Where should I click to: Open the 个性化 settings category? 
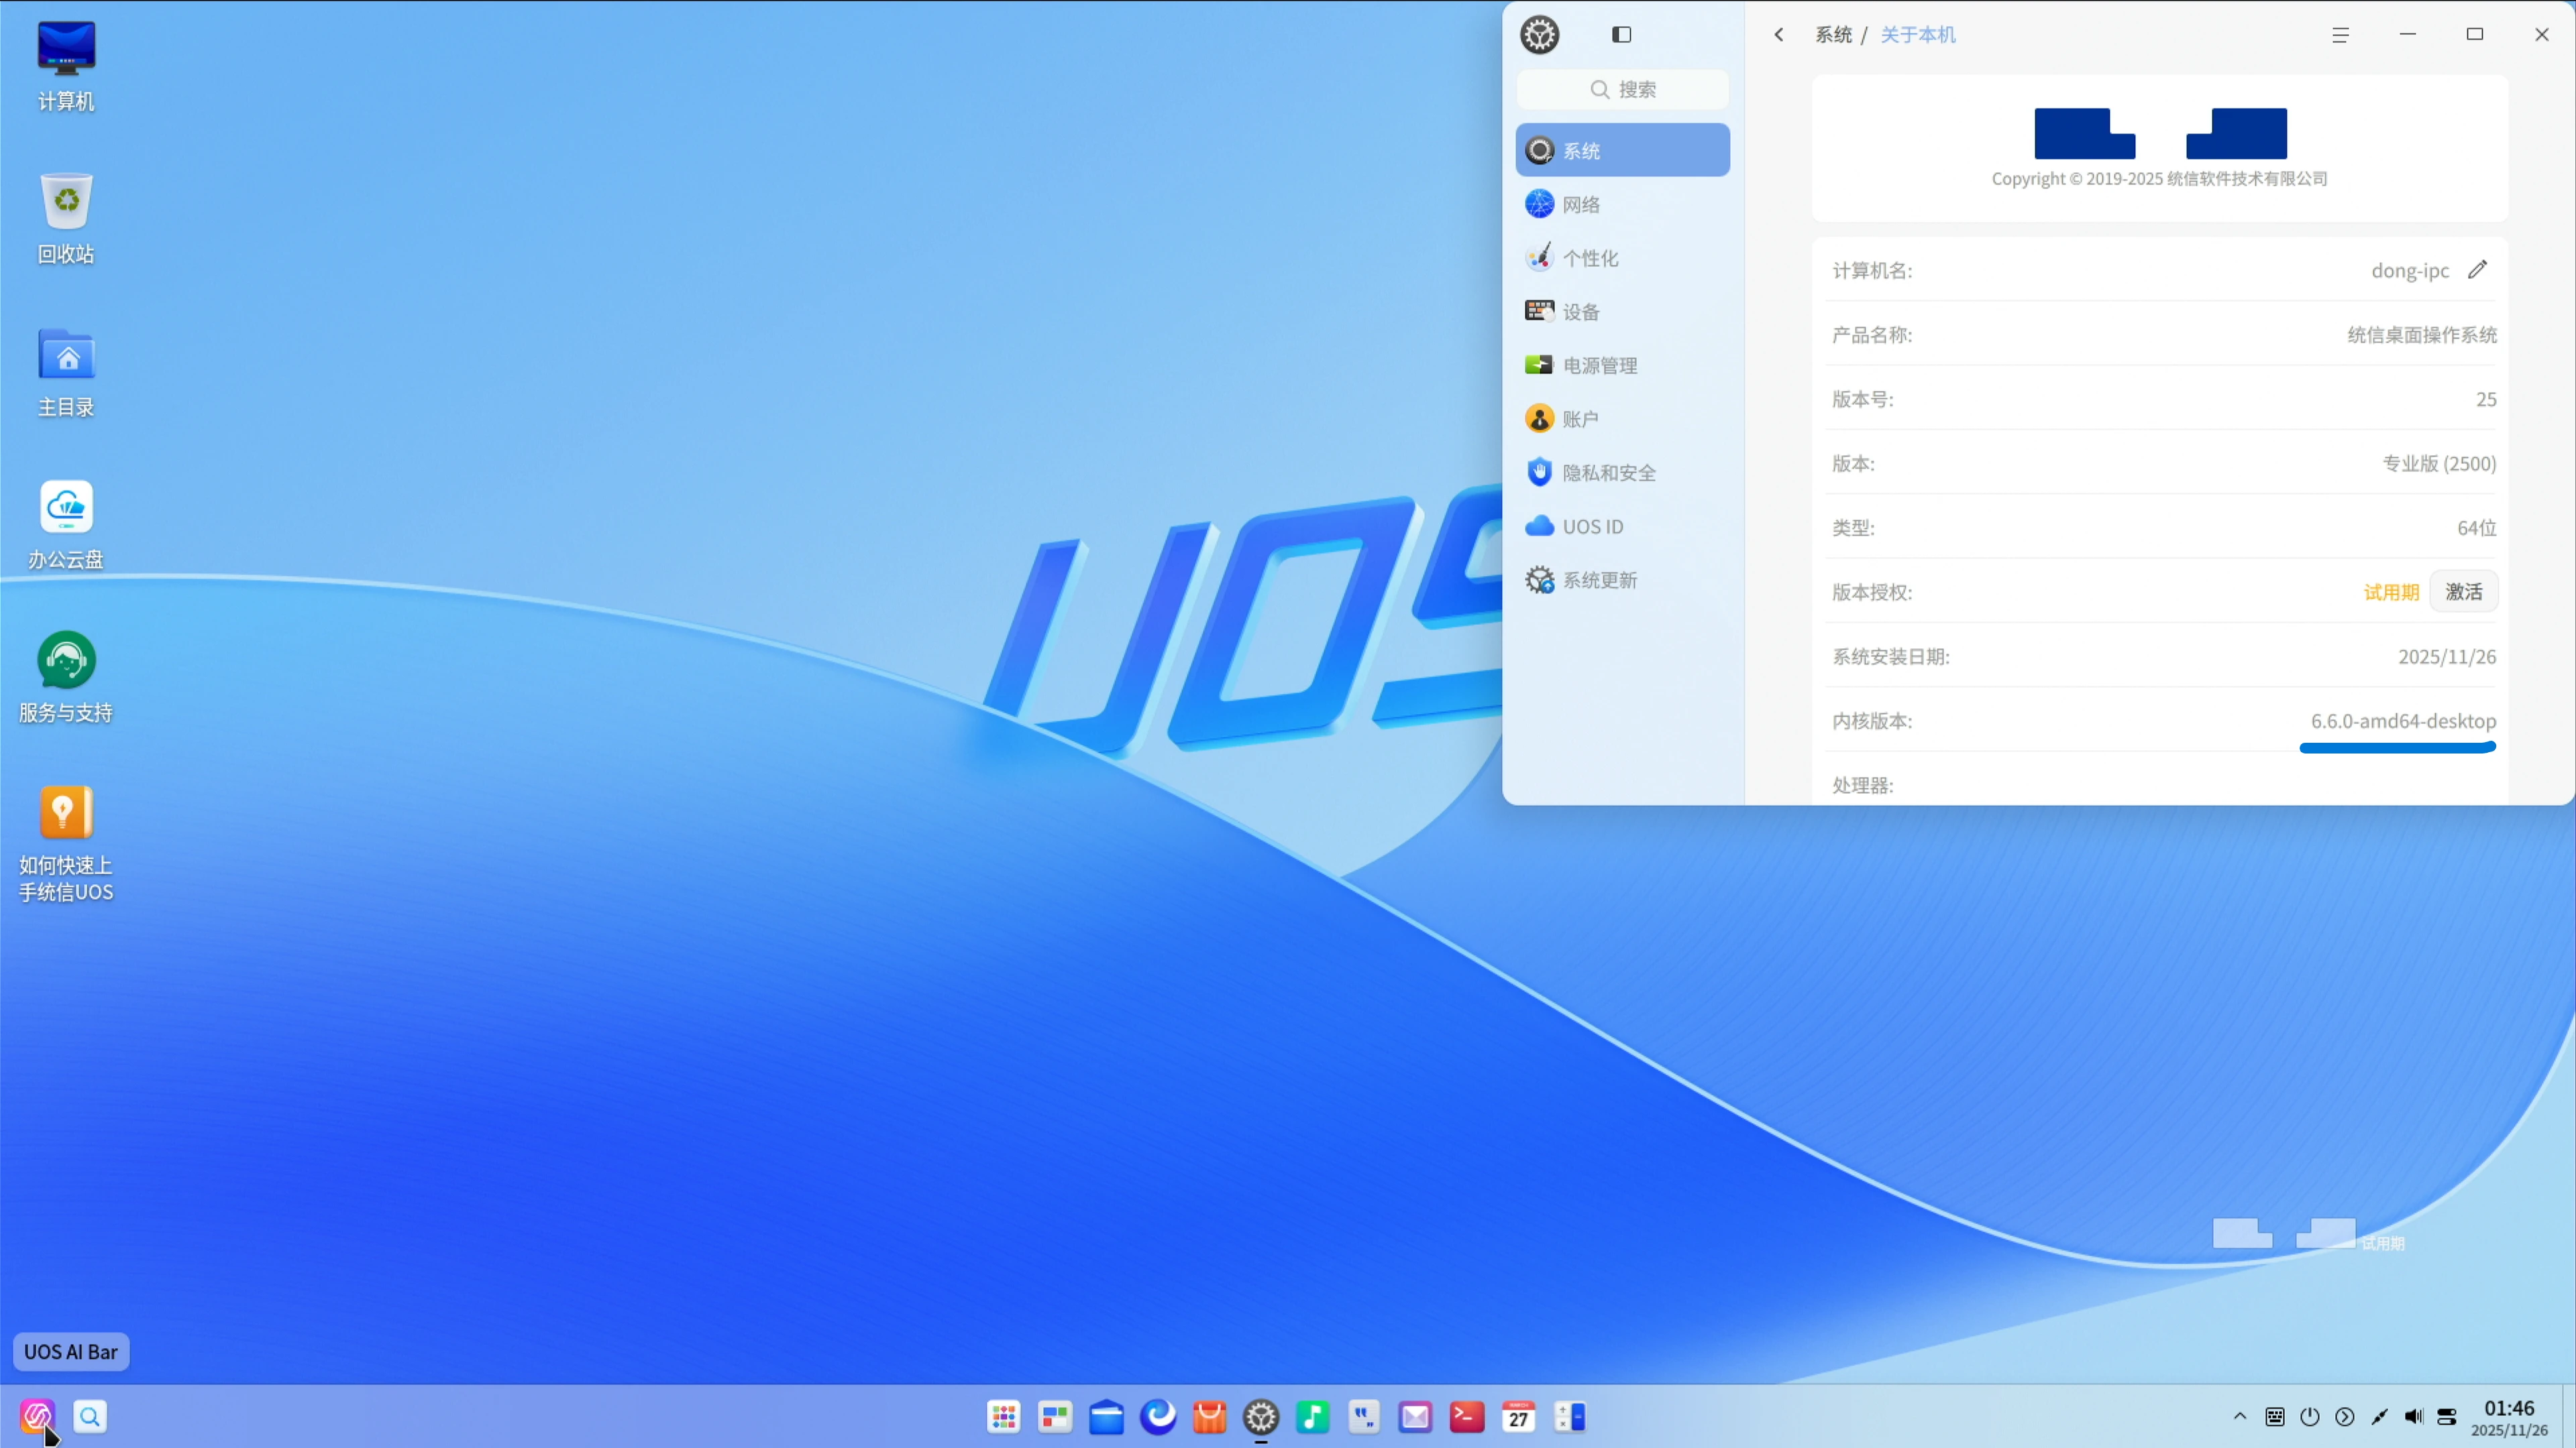(x=1622, y=258)
